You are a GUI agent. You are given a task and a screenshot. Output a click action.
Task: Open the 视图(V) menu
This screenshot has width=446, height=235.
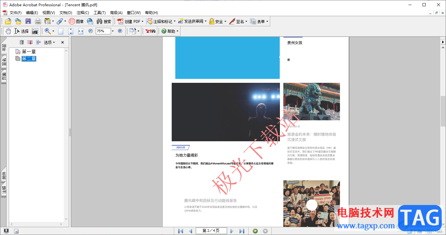[x=48, y=12]
